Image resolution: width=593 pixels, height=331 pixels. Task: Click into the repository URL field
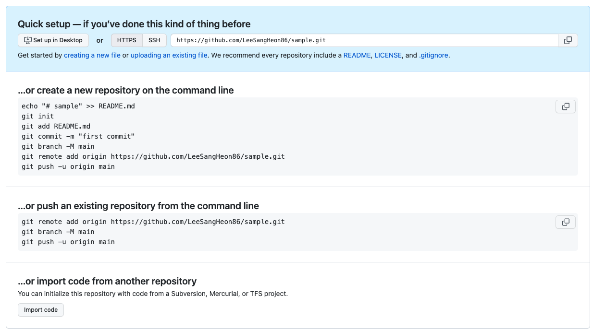[364, 40]
